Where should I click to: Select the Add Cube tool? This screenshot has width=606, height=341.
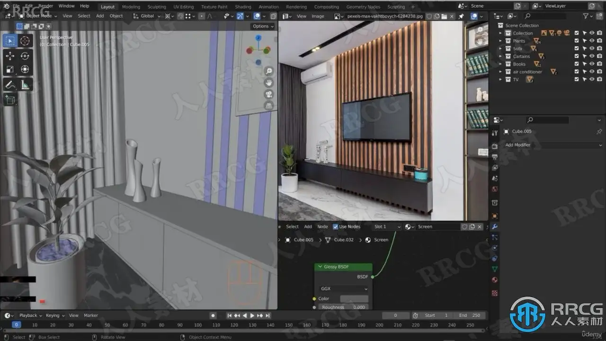[x=10, y=100]
